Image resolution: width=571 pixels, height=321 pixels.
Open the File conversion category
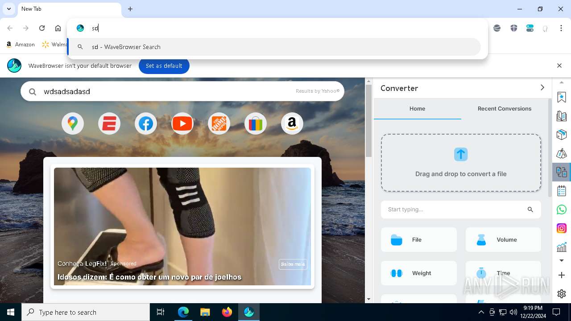(419, 239)
